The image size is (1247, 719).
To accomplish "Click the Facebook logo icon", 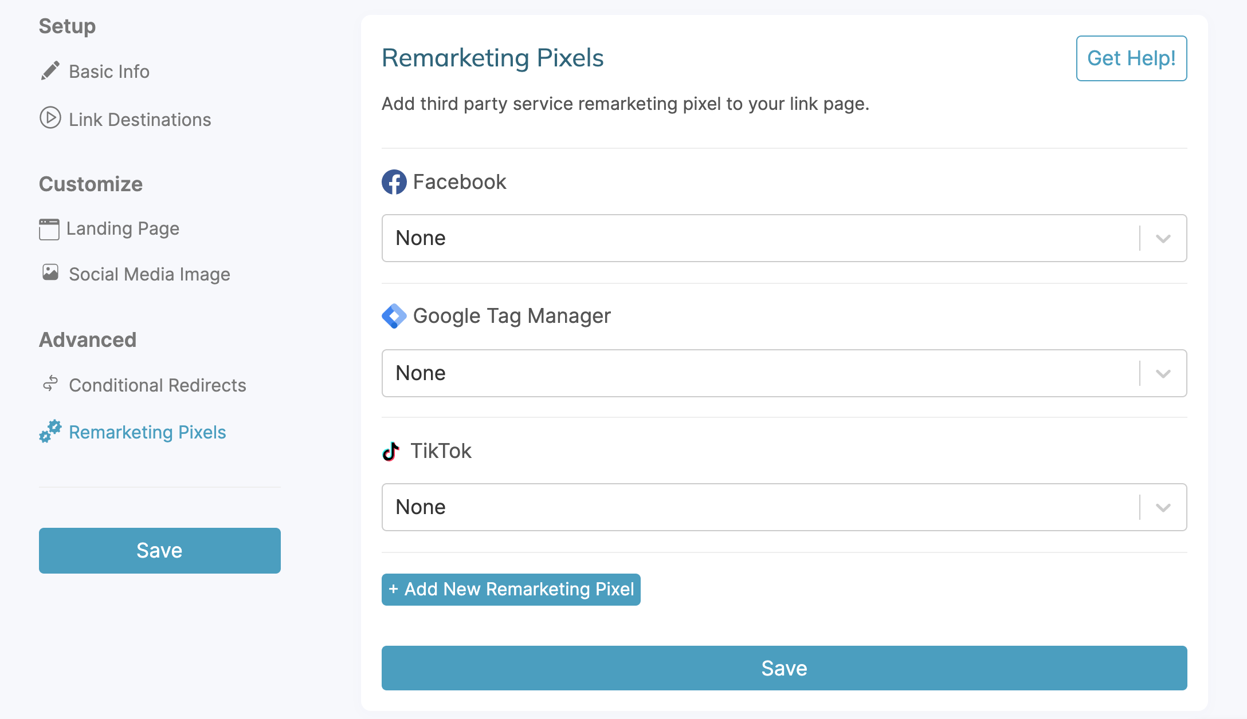I will [394, 182].
